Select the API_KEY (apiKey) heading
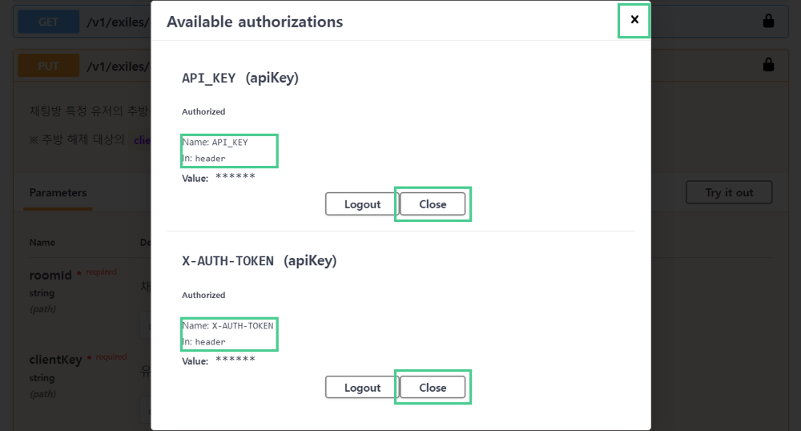 coord(240,78)
